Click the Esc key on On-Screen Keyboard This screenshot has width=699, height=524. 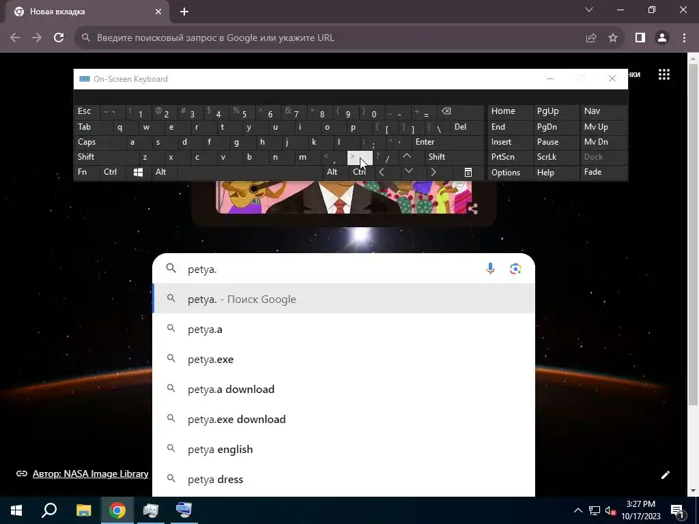click(x=87, y=111)
